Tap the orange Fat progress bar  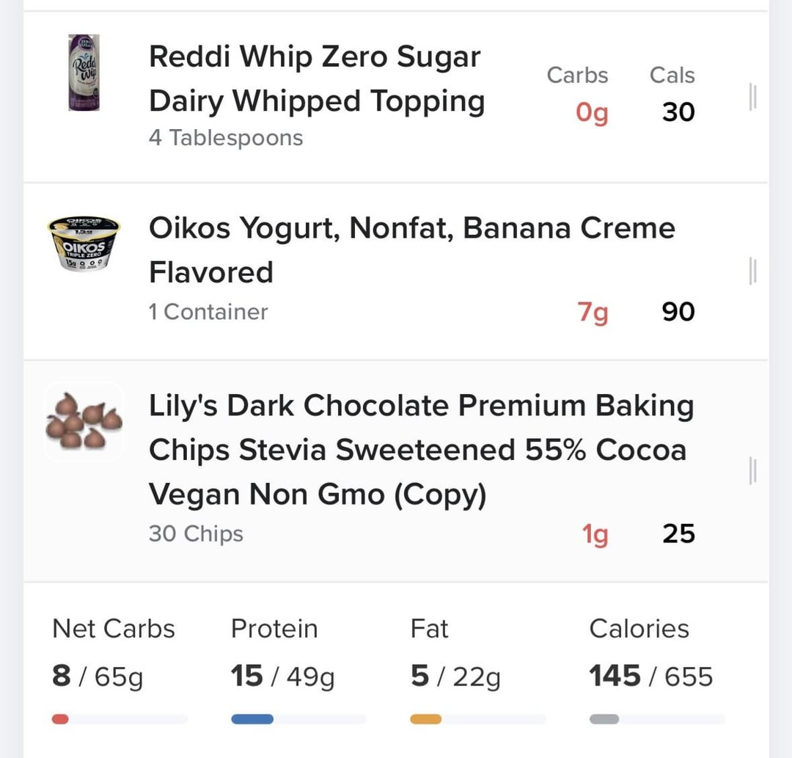[x=478, y=719]
